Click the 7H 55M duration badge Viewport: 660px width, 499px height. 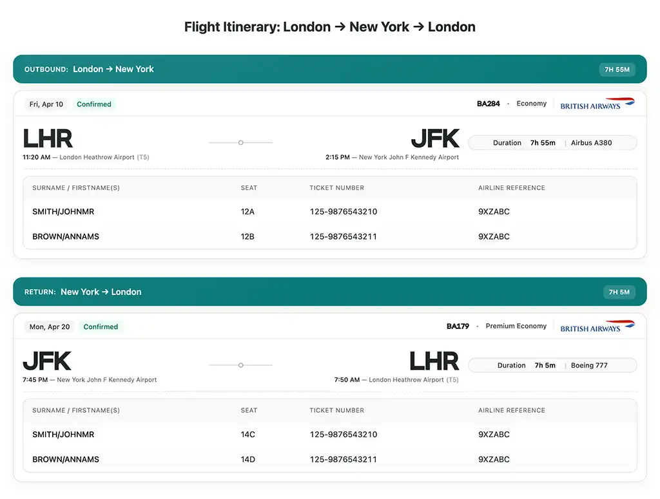[x=617, y=70]
